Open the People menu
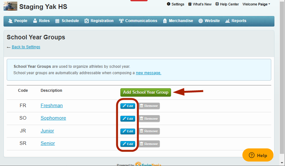The image size is (285, 166). tap(18, 21)
